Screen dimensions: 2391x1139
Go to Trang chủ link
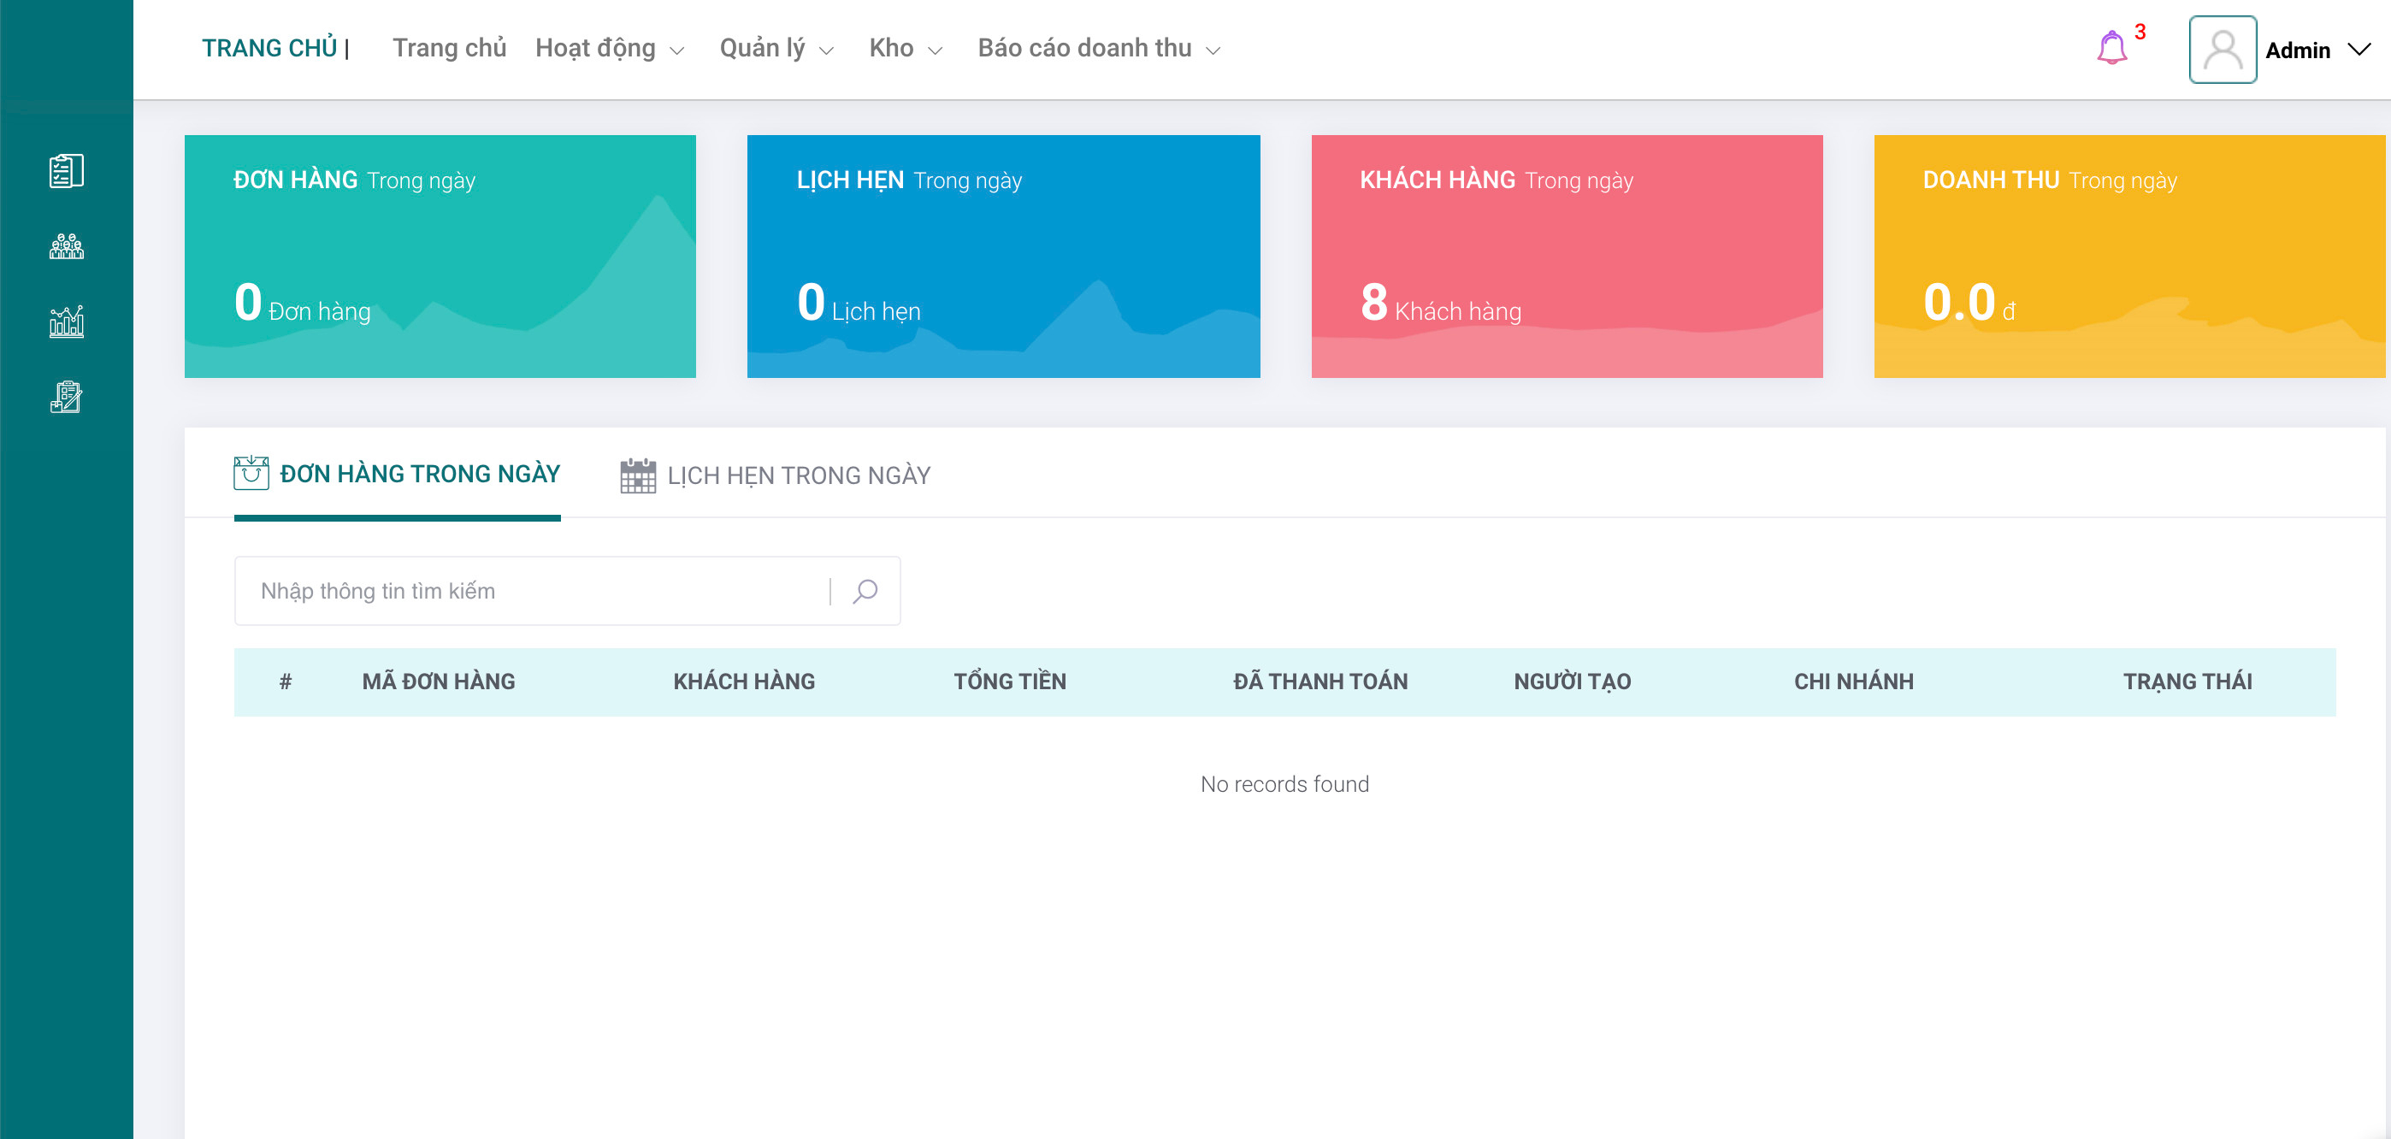[x=449, y=48]
